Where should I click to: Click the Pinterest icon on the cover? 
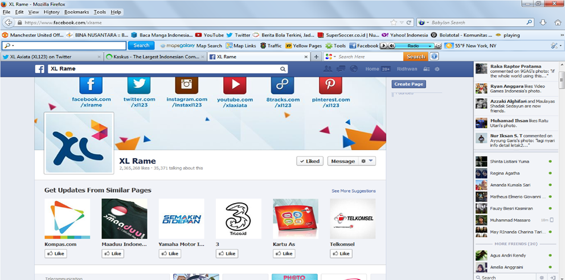(330, 85)
